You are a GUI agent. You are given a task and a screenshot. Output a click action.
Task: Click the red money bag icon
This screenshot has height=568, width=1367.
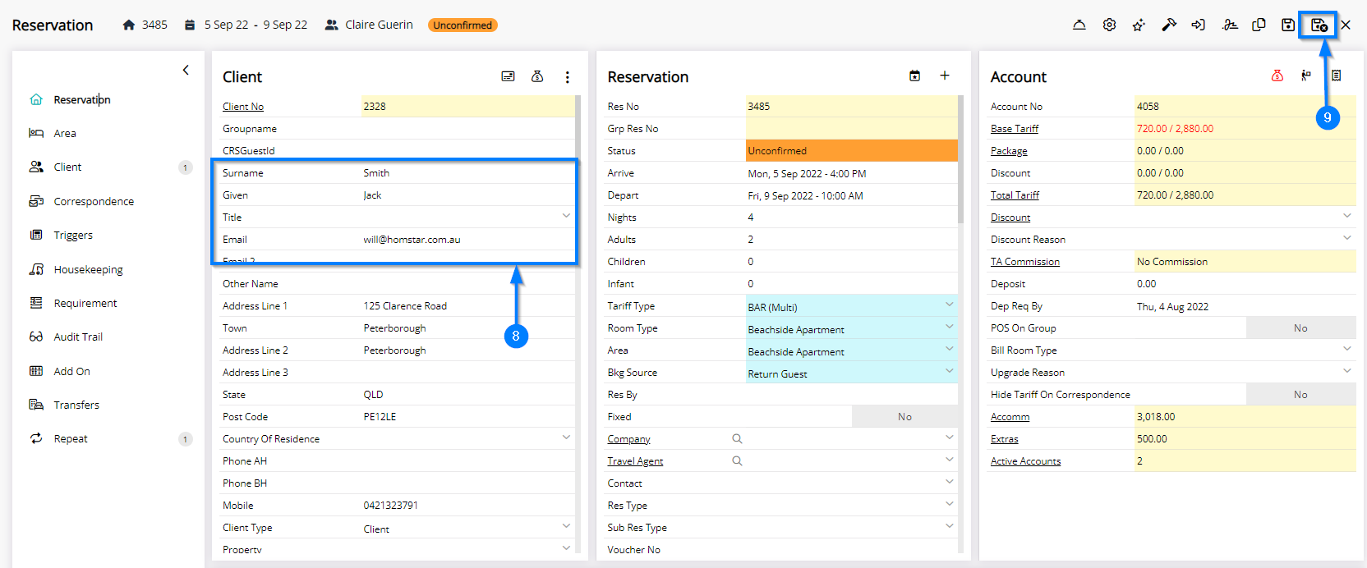point(1277,76)
